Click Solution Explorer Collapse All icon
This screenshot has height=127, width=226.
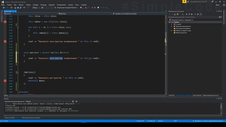pyautogui.click(x=189, y=14)
